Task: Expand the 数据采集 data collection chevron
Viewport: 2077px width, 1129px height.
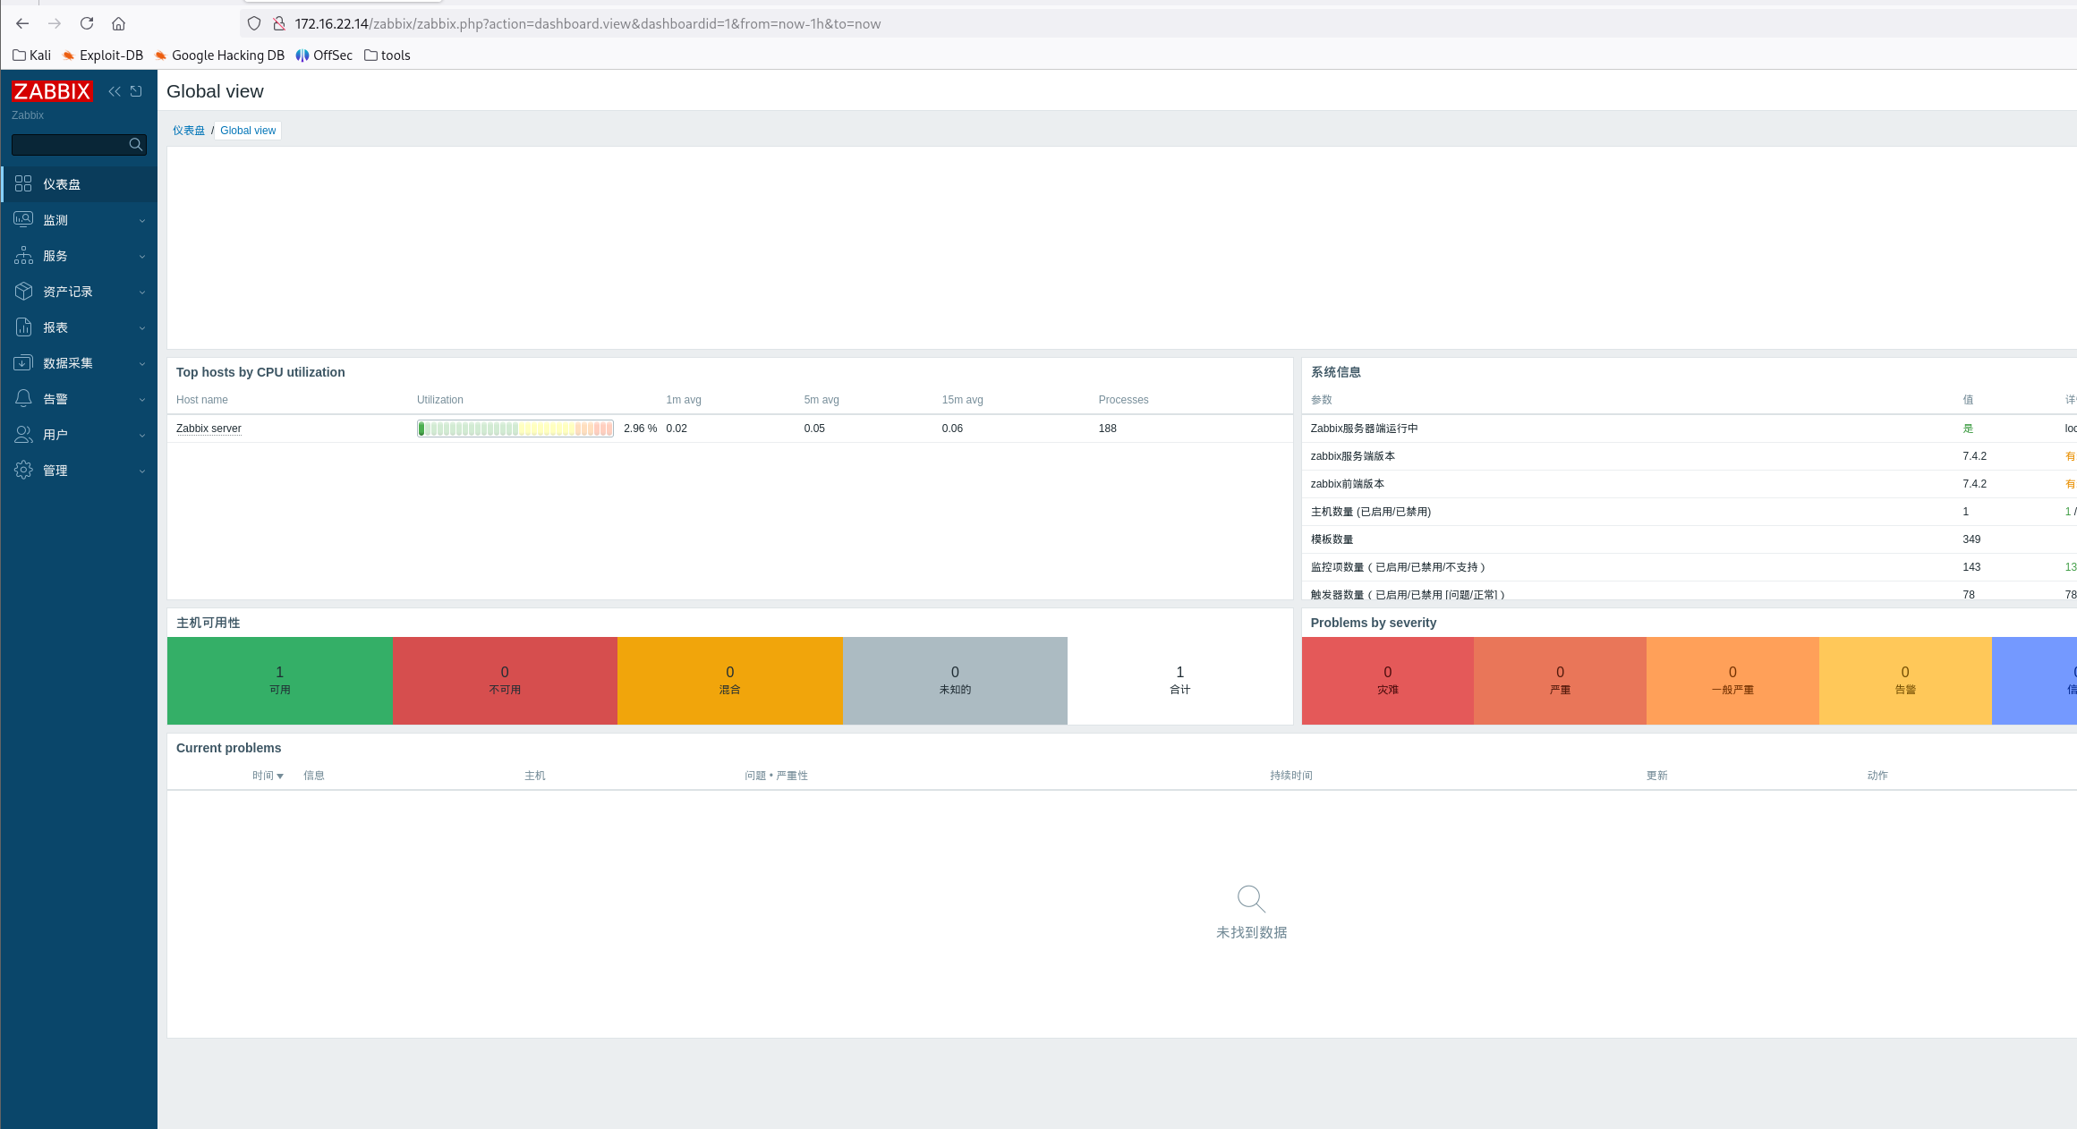Action: 141,364
